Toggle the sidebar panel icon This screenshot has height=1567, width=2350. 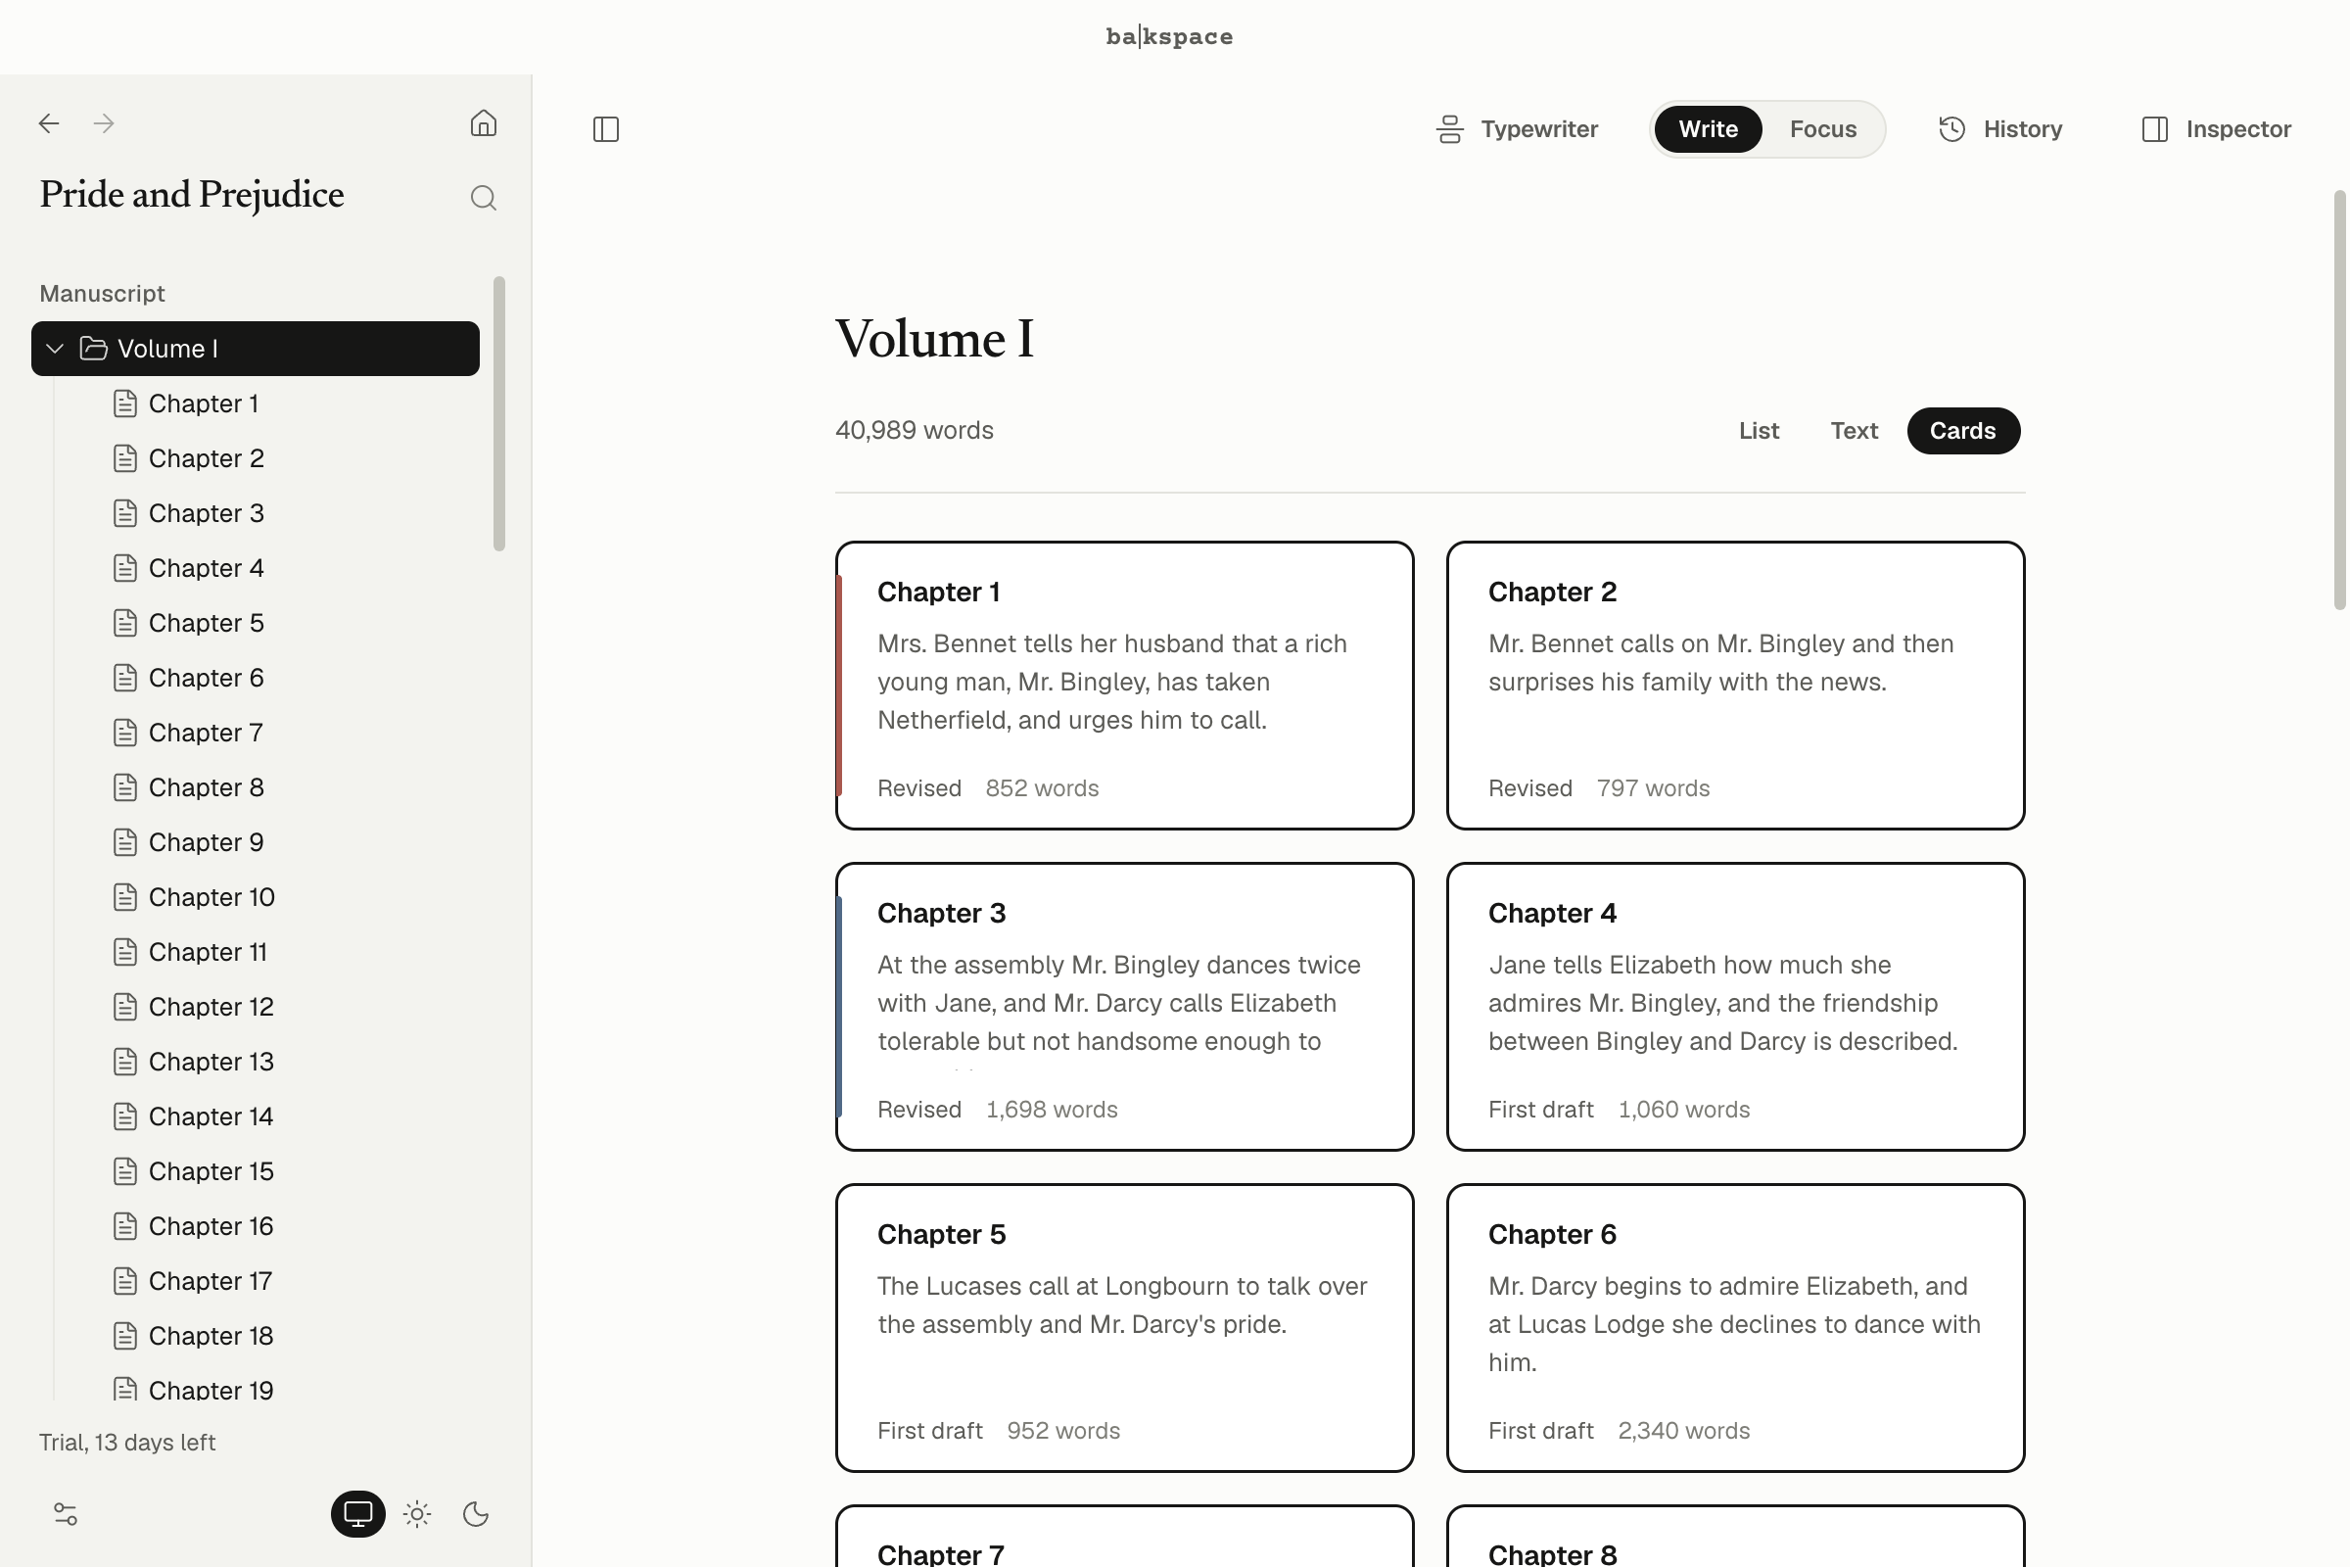click(x=606, y=129)
